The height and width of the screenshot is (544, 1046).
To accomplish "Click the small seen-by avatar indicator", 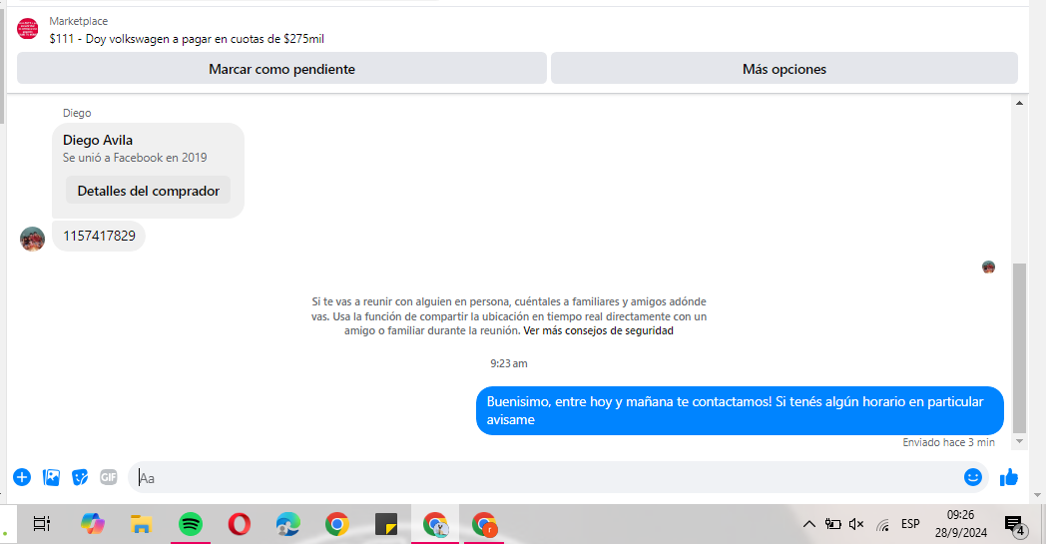I will pyautogui.click(x=989, y=267).
